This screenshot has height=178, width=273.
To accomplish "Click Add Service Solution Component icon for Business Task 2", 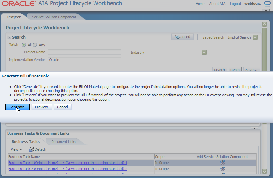I will [x=222, y=169].
